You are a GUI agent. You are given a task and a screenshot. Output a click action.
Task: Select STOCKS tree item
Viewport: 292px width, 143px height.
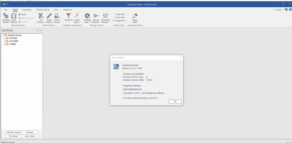click(13, 38)
